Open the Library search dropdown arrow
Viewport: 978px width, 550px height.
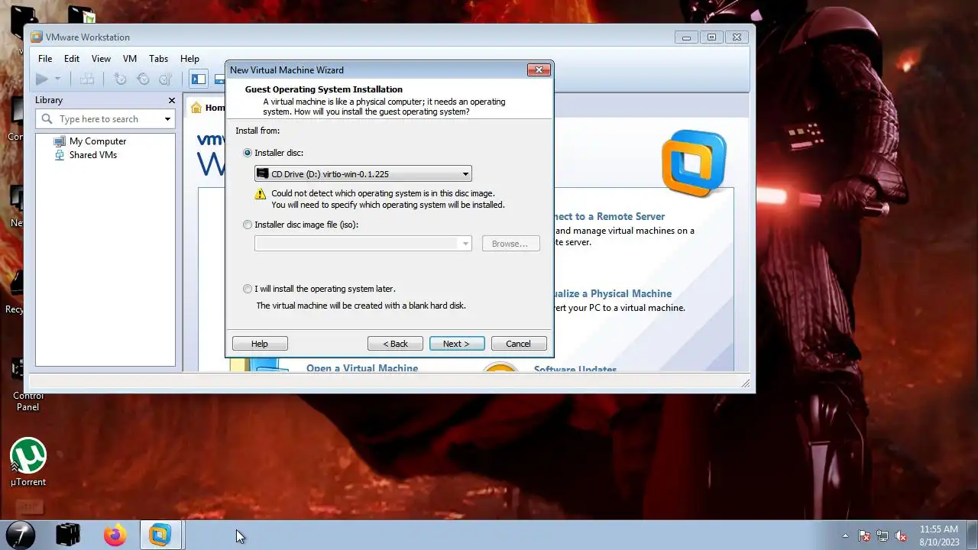[x=167, y=119]
